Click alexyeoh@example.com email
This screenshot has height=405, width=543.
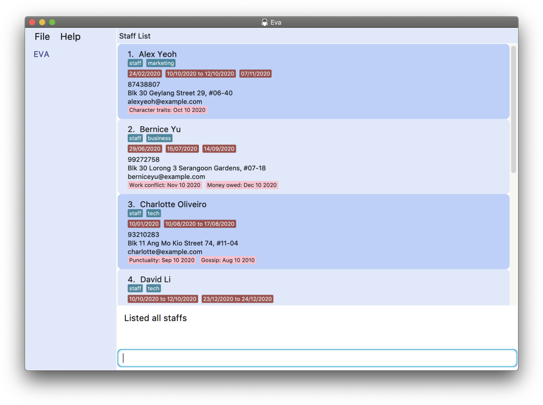[x=165, y=102]
